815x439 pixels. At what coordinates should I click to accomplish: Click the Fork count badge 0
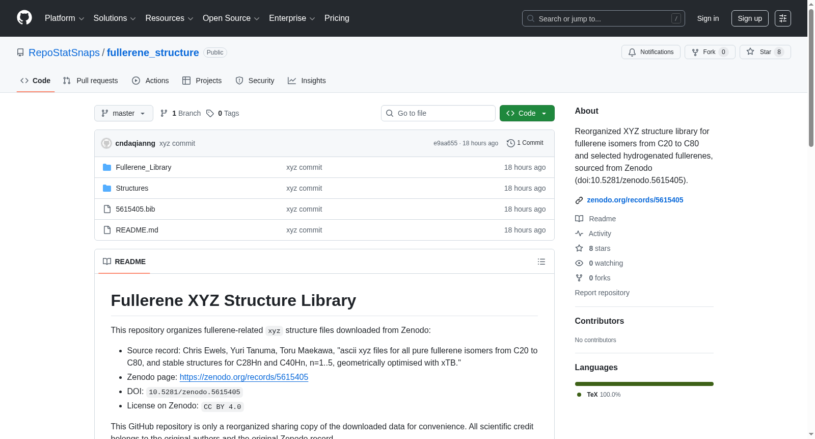click(x=723, y=52)
